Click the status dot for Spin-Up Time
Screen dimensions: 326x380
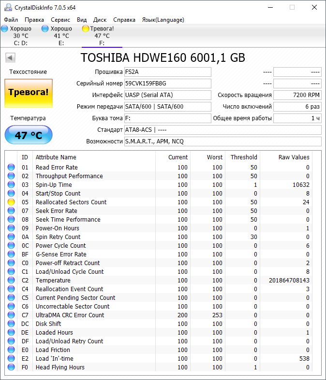click(11, 184)
